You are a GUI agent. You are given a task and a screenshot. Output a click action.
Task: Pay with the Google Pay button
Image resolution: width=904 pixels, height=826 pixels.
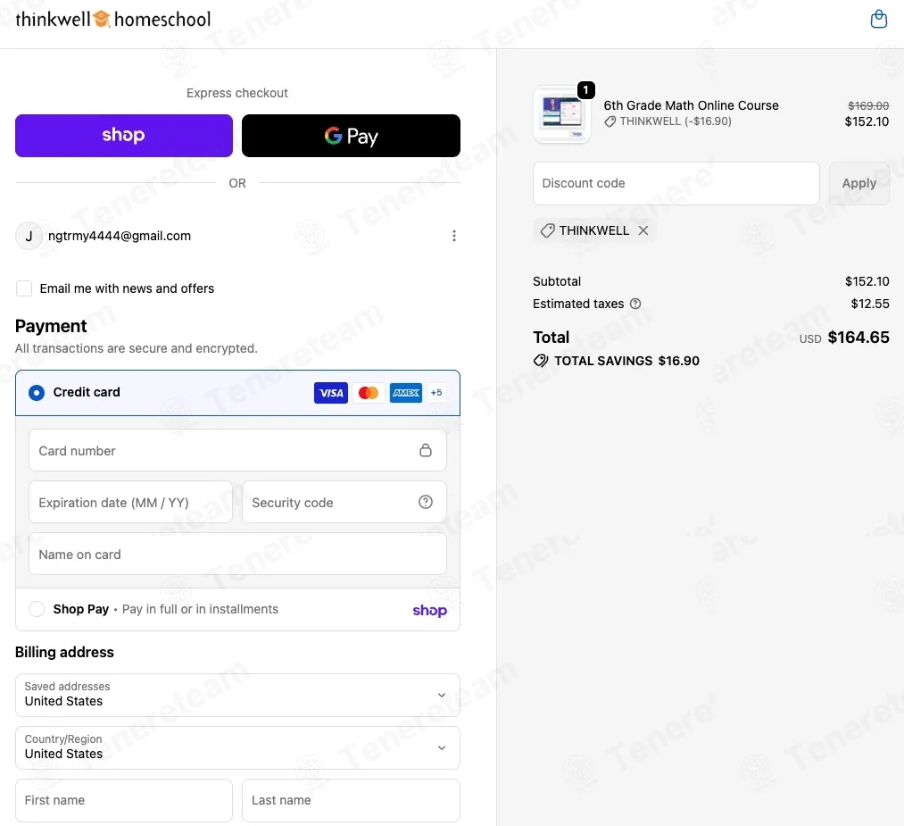351,136
